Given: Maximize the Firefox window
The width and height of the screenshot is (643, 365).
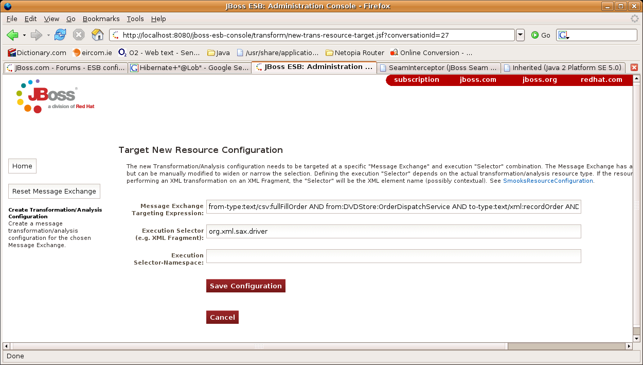Looking at the screenshot, I should tap(621, 6).
